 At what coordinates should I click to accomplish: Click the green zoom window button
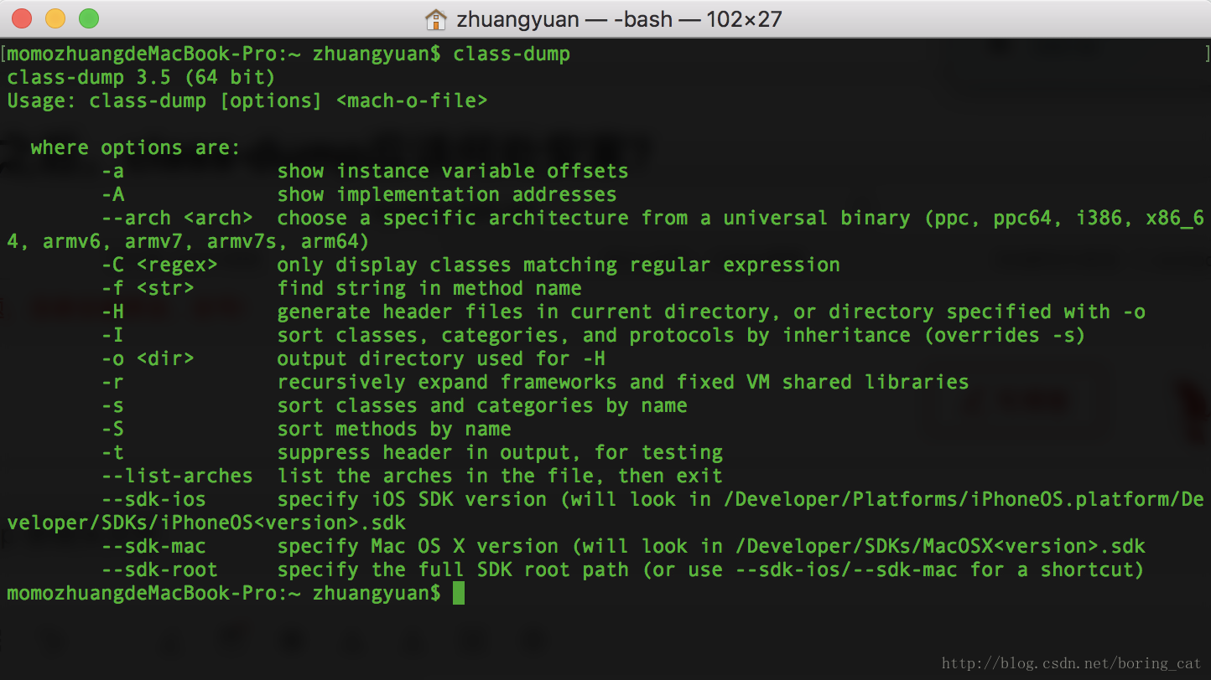click(89, 18)
